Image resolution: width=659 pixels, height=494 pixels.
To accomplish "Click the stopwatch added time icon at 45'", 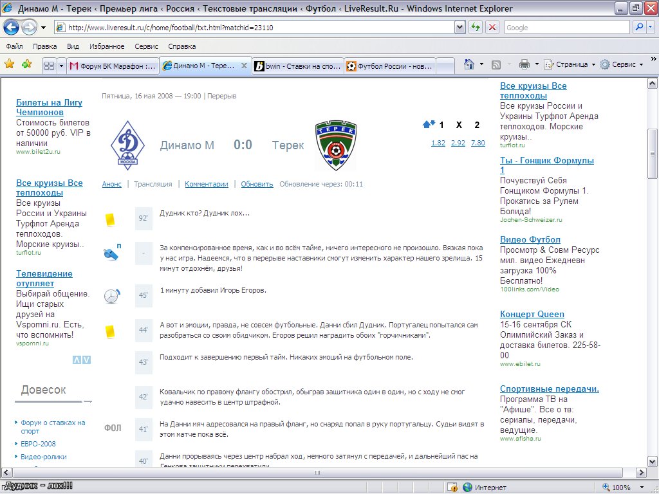I will point(112,296).
